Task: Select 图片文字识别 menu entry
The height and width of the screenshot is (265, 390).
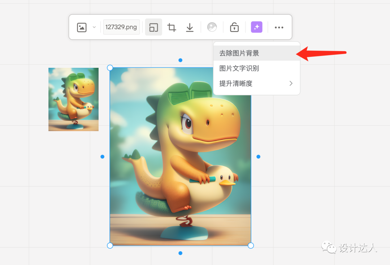Action: click(239, 69)
